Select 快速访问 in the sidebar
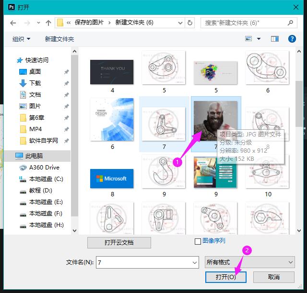This screenshot has height=293, width=307. pos(36,60)
